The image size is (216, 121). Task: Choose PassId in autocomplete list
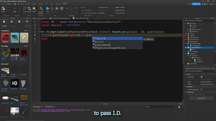[x=117, y=39]
